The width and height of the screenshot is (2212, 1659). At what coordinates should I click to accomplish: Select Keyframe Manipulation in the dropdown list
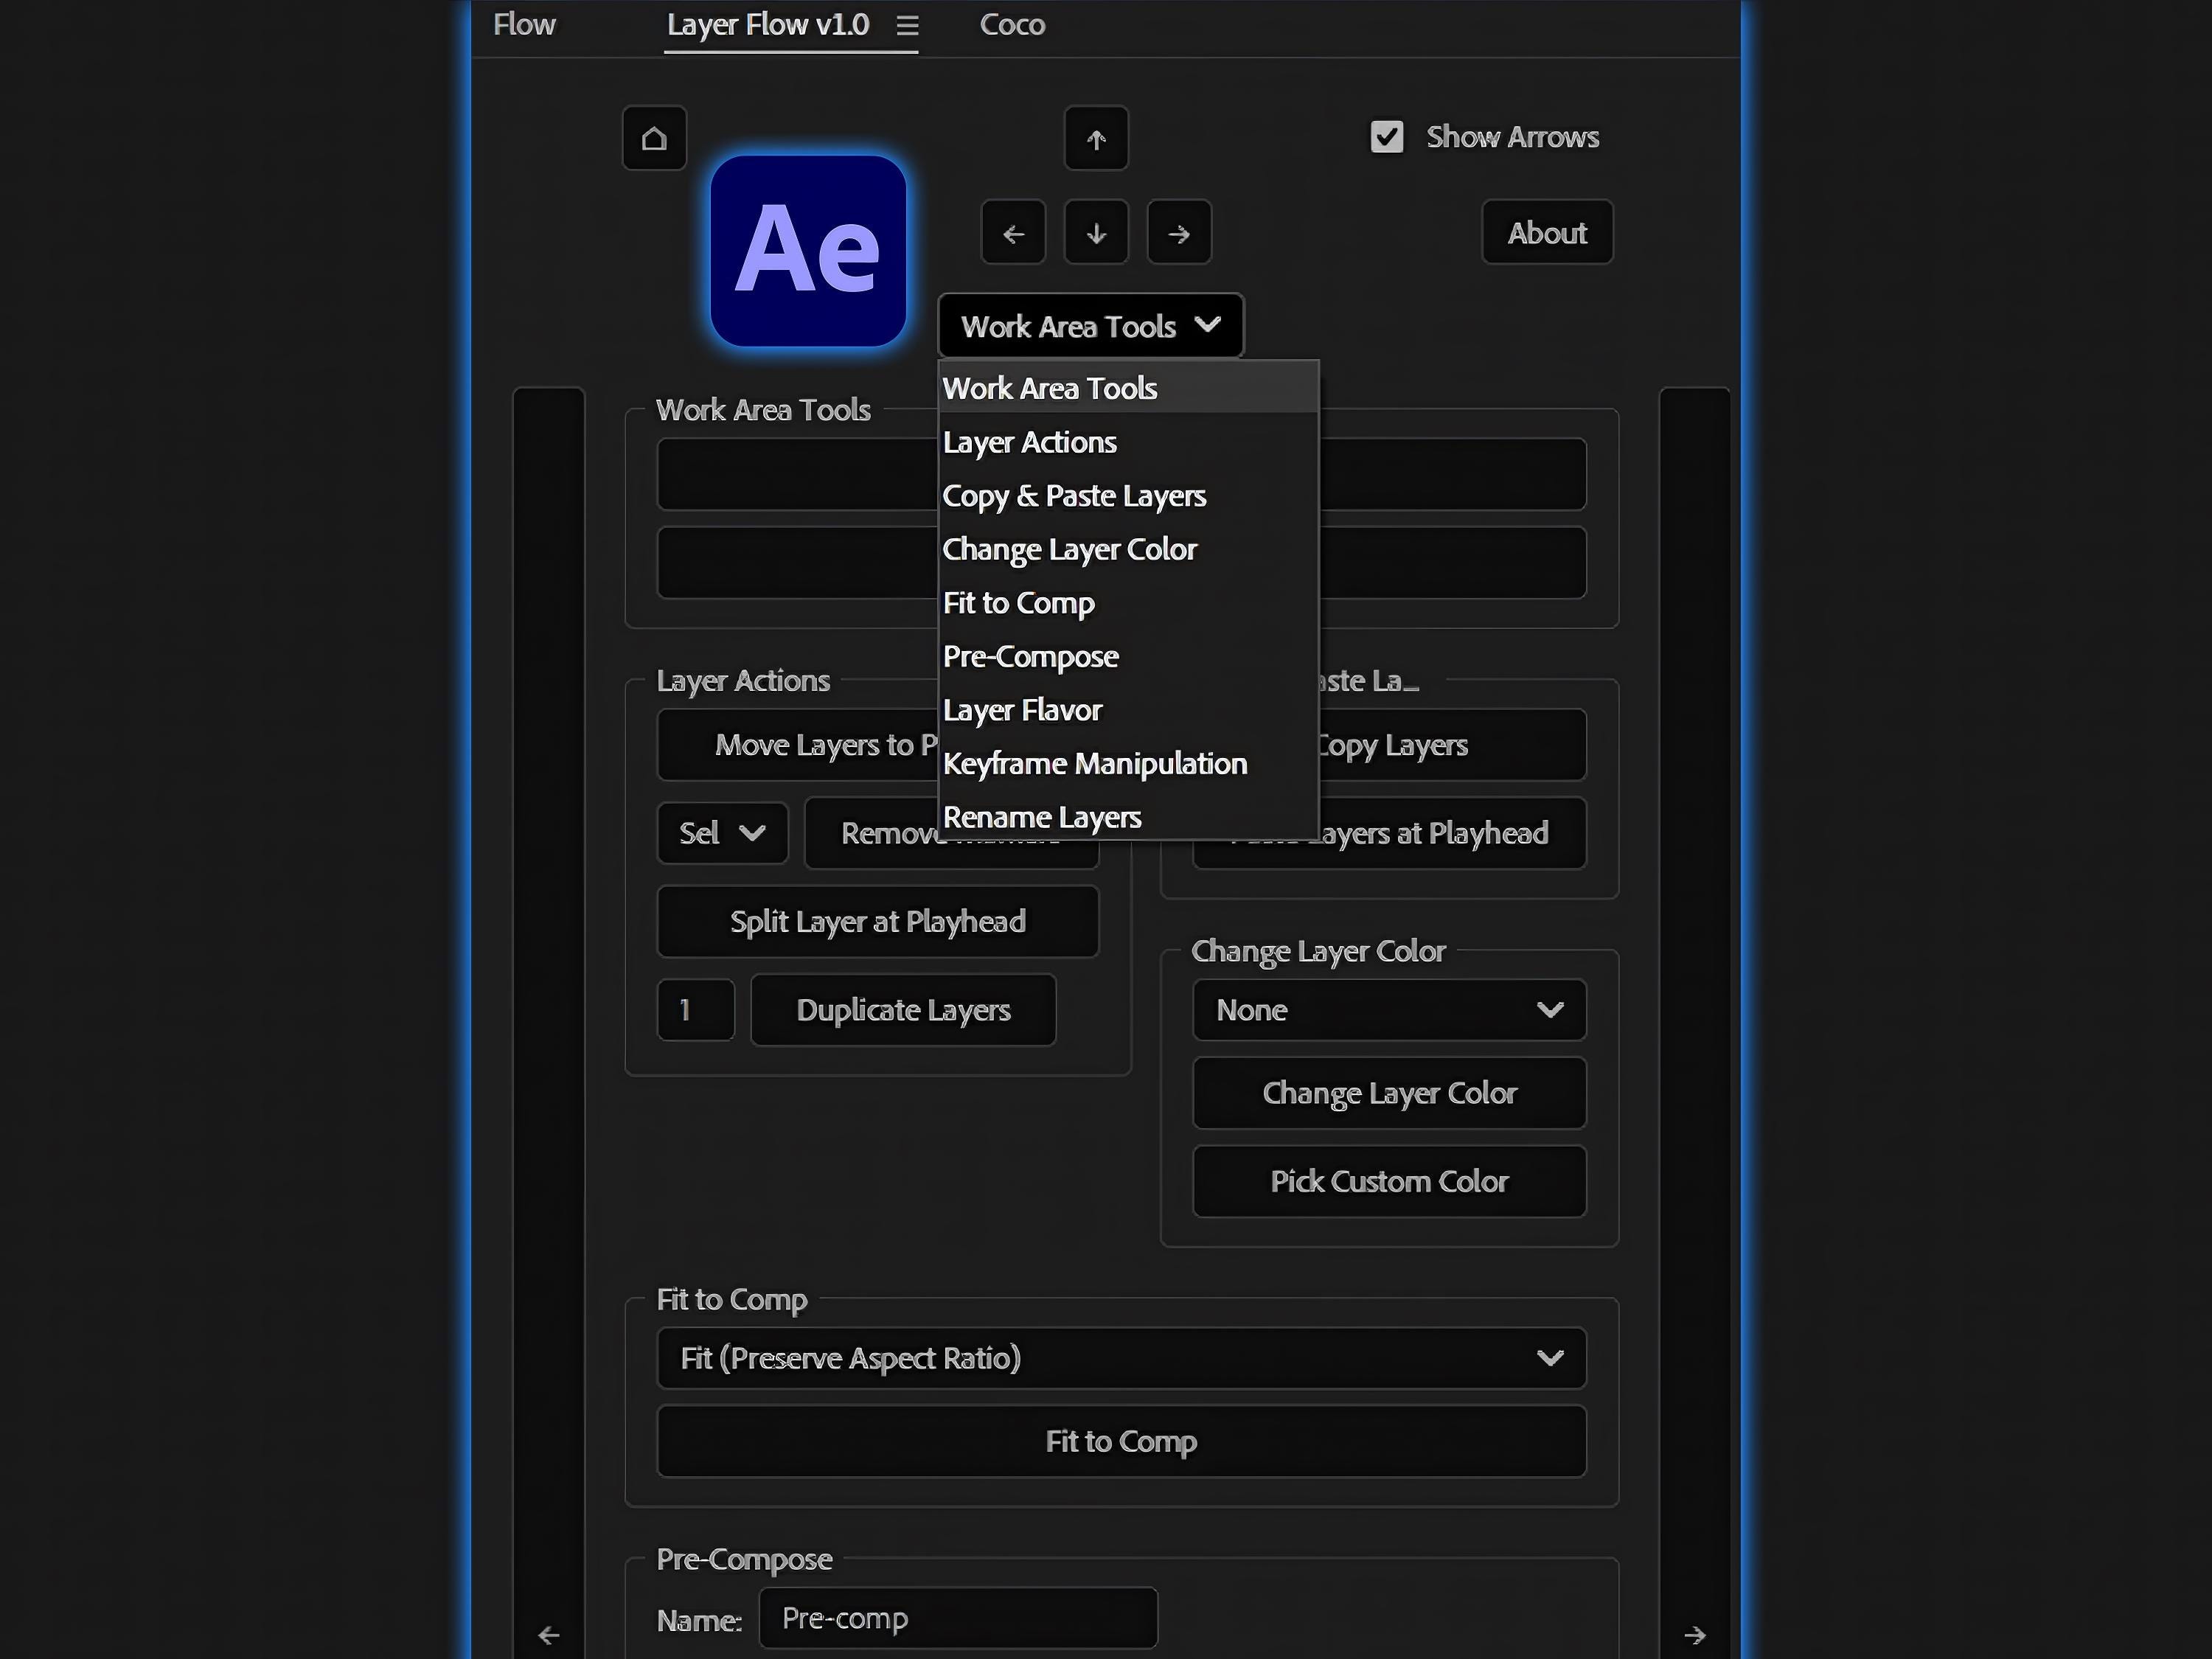tap(1129, 764)
